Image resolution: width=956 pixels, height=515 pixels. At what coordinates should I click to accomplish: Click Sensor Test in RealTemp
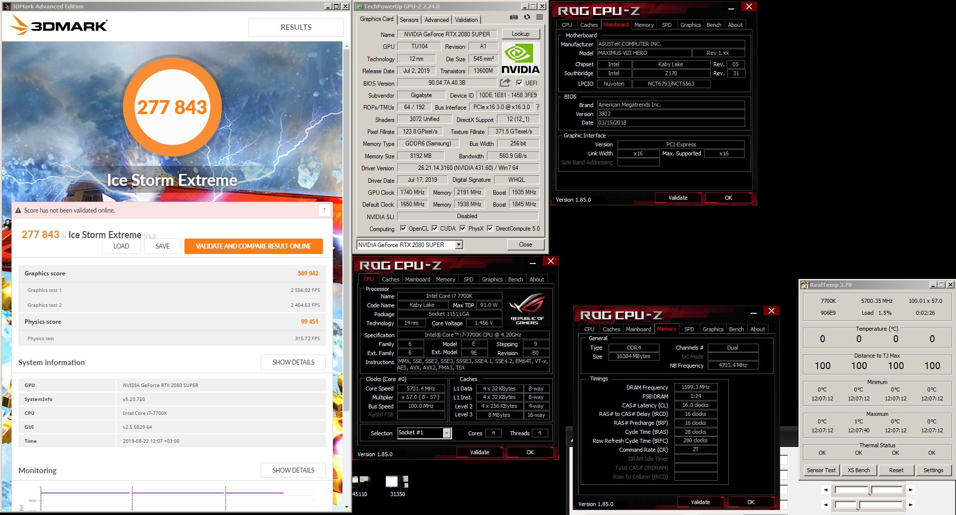821,470
